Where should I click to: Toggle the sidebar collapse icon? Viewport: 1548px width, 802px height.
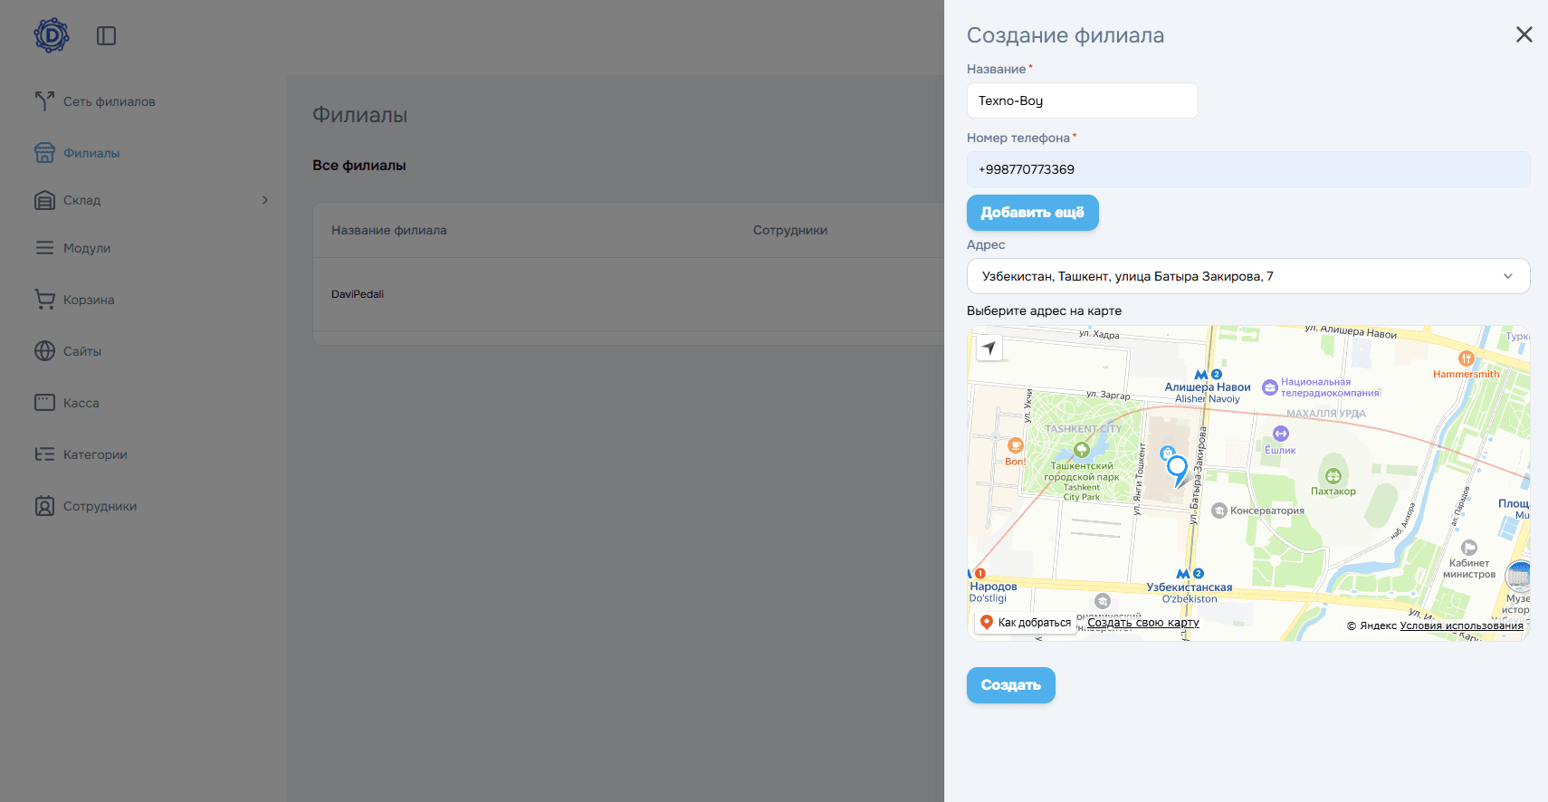click(106, 36)
